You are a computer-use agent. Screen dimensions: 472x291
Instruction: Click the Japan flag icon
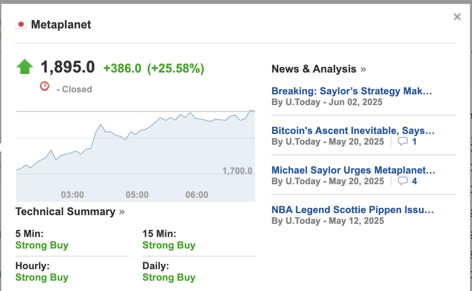(x=21, y=24)
